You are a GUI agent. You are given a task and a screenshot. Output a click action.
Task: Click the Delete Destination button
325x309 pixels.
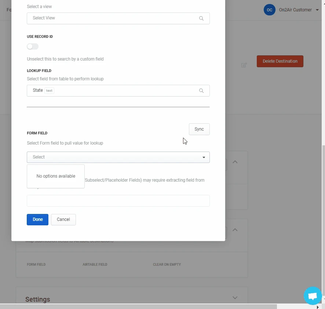pyautogui.click(x=280, y=61)
